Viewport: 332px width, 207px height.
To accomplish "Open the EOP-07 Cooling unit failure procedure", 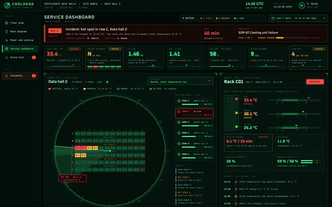I will (x=258, y=32).
